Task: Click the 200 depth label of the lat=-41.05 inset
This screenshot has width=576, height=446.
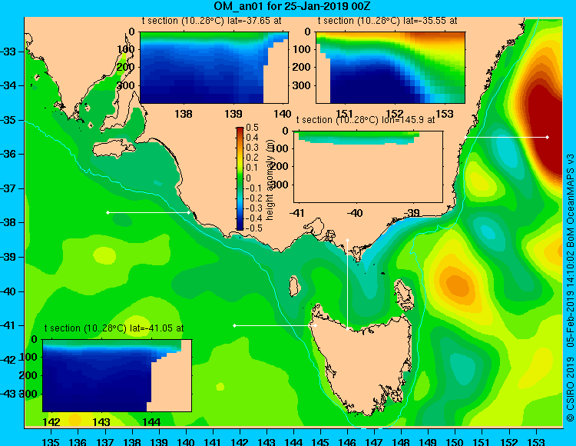Action: pos(28,375)
